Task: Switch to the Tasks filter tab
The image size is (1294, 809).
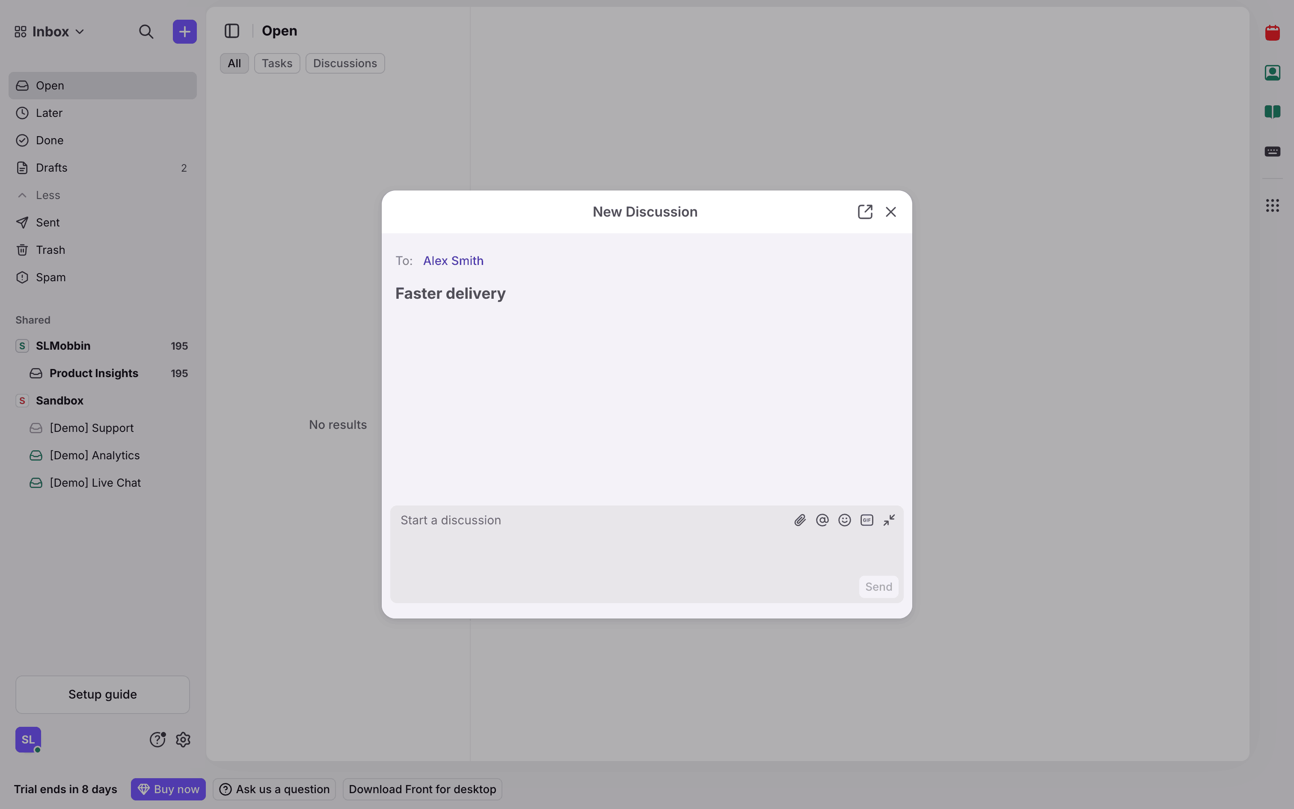Action: coord(277,63)
